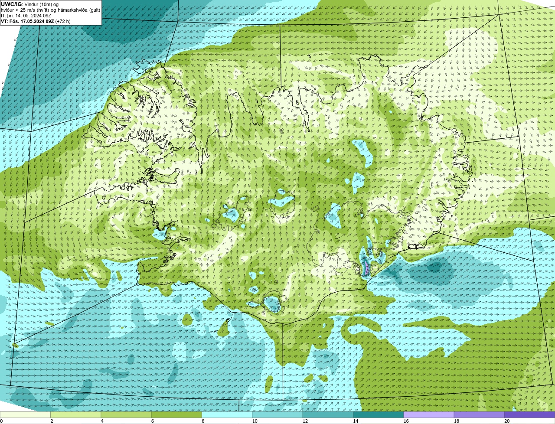Click the pale yellow 0–2 m/s legend swatch
The image size is (555, 424).
click(25, 414)
